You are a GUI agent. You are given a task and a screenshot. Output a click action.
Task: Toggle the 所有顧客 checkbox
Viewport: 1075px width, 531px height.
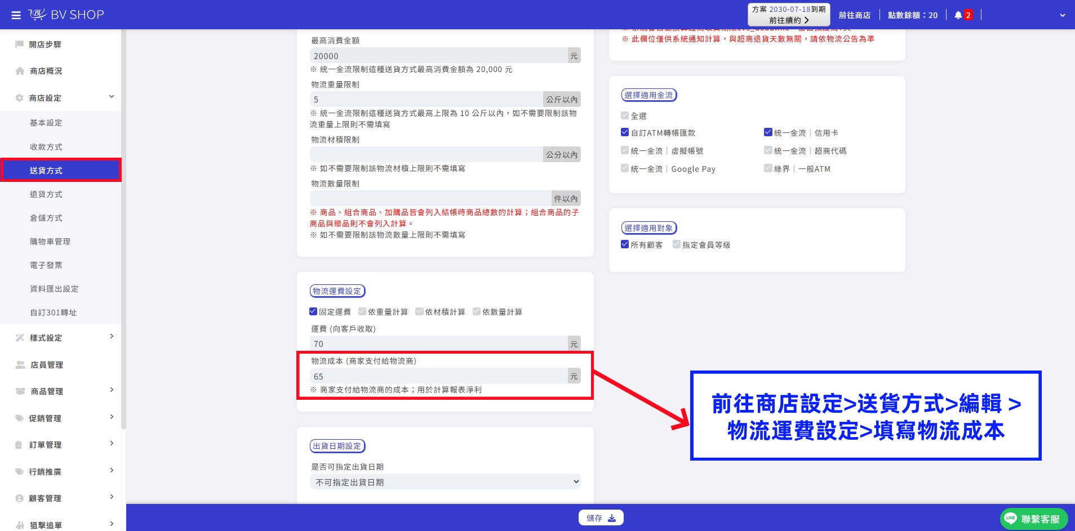(x=625, y=244)
